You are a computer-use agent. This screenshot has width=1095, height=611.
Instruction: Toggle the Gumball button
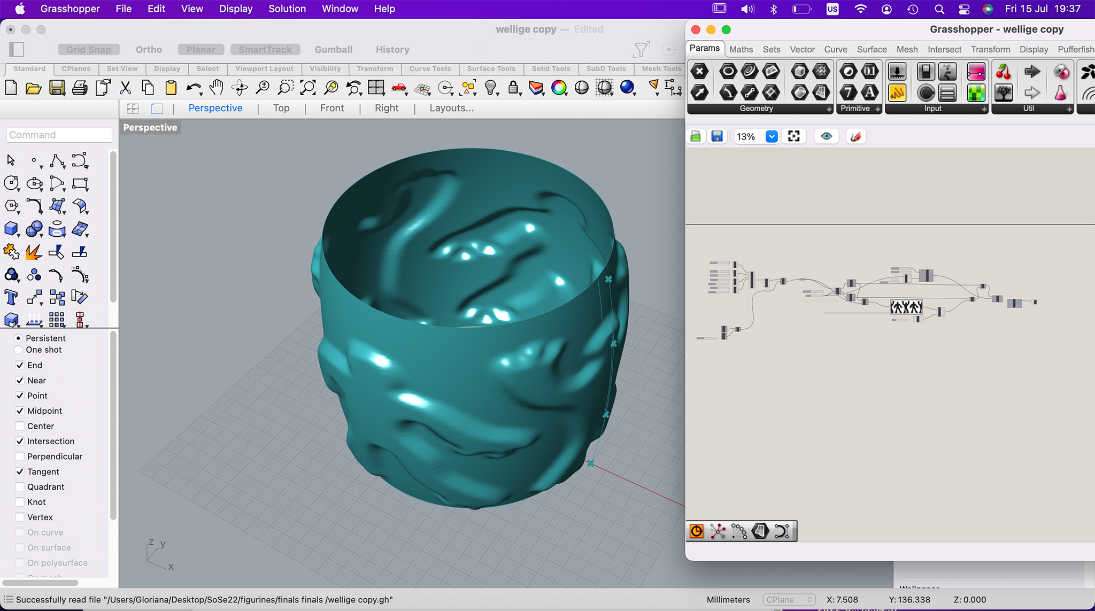click(333, 49)
